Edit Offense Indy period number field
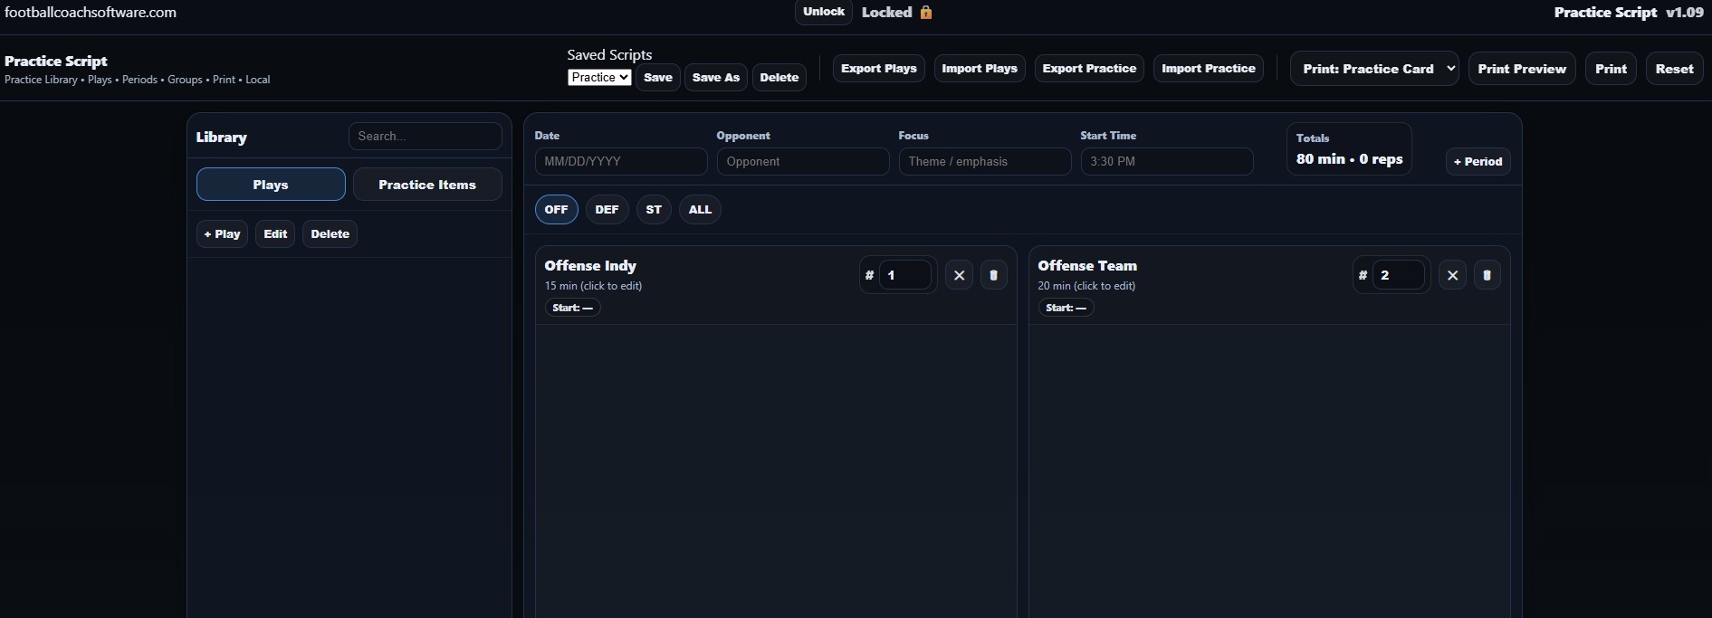The height and width of the screenshot is (618, 1712). coord(904,275)
